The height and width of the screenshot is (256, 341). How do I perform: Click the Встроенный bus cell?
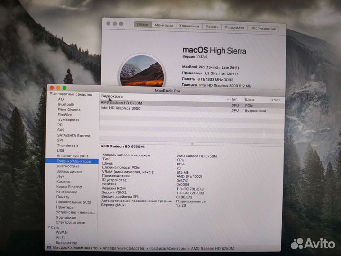point(255,111)
